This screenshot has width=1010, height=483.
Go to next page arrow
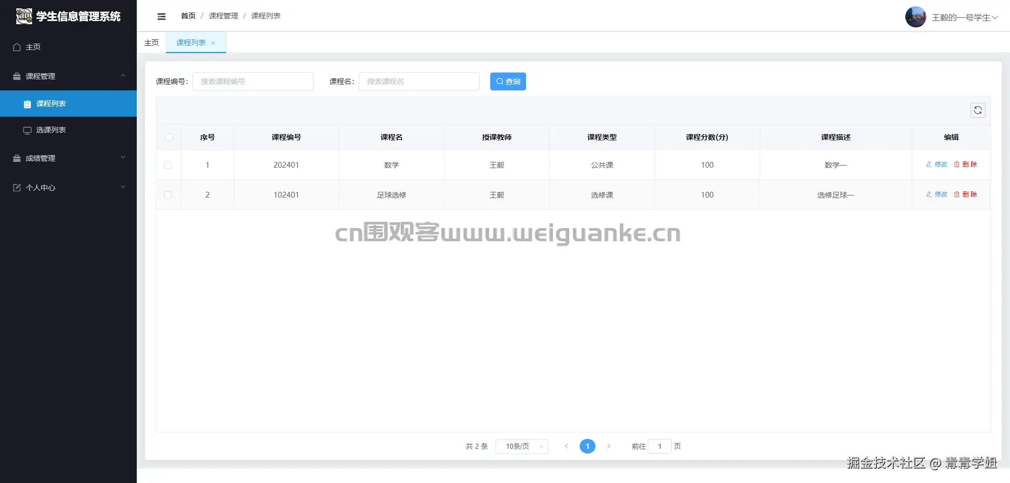[x=609, y=446]
